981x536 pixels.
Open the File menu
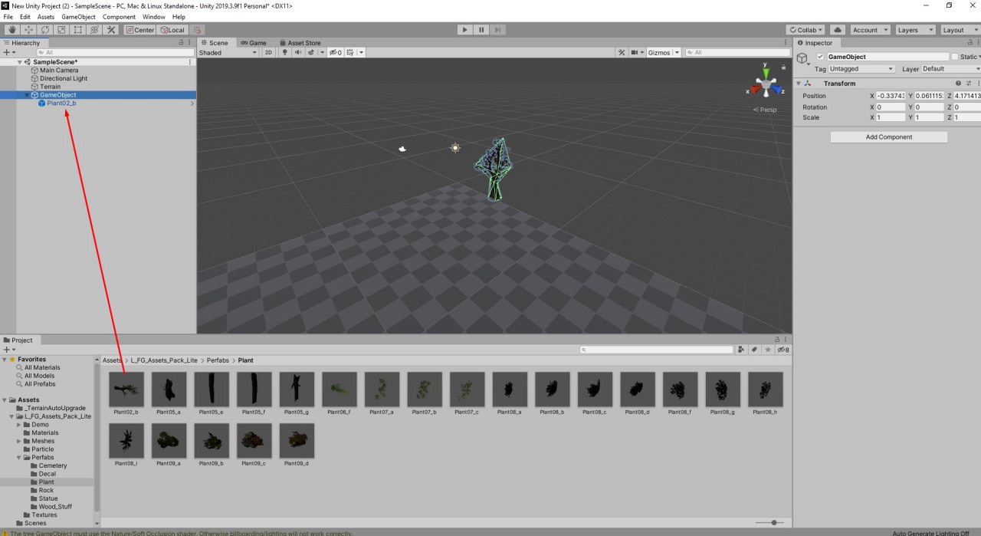tap(8, 17)
